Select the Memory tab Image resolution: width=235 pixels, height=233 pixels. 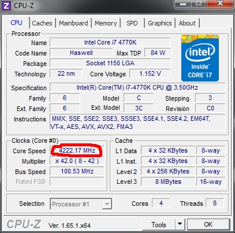coord(106,23)
